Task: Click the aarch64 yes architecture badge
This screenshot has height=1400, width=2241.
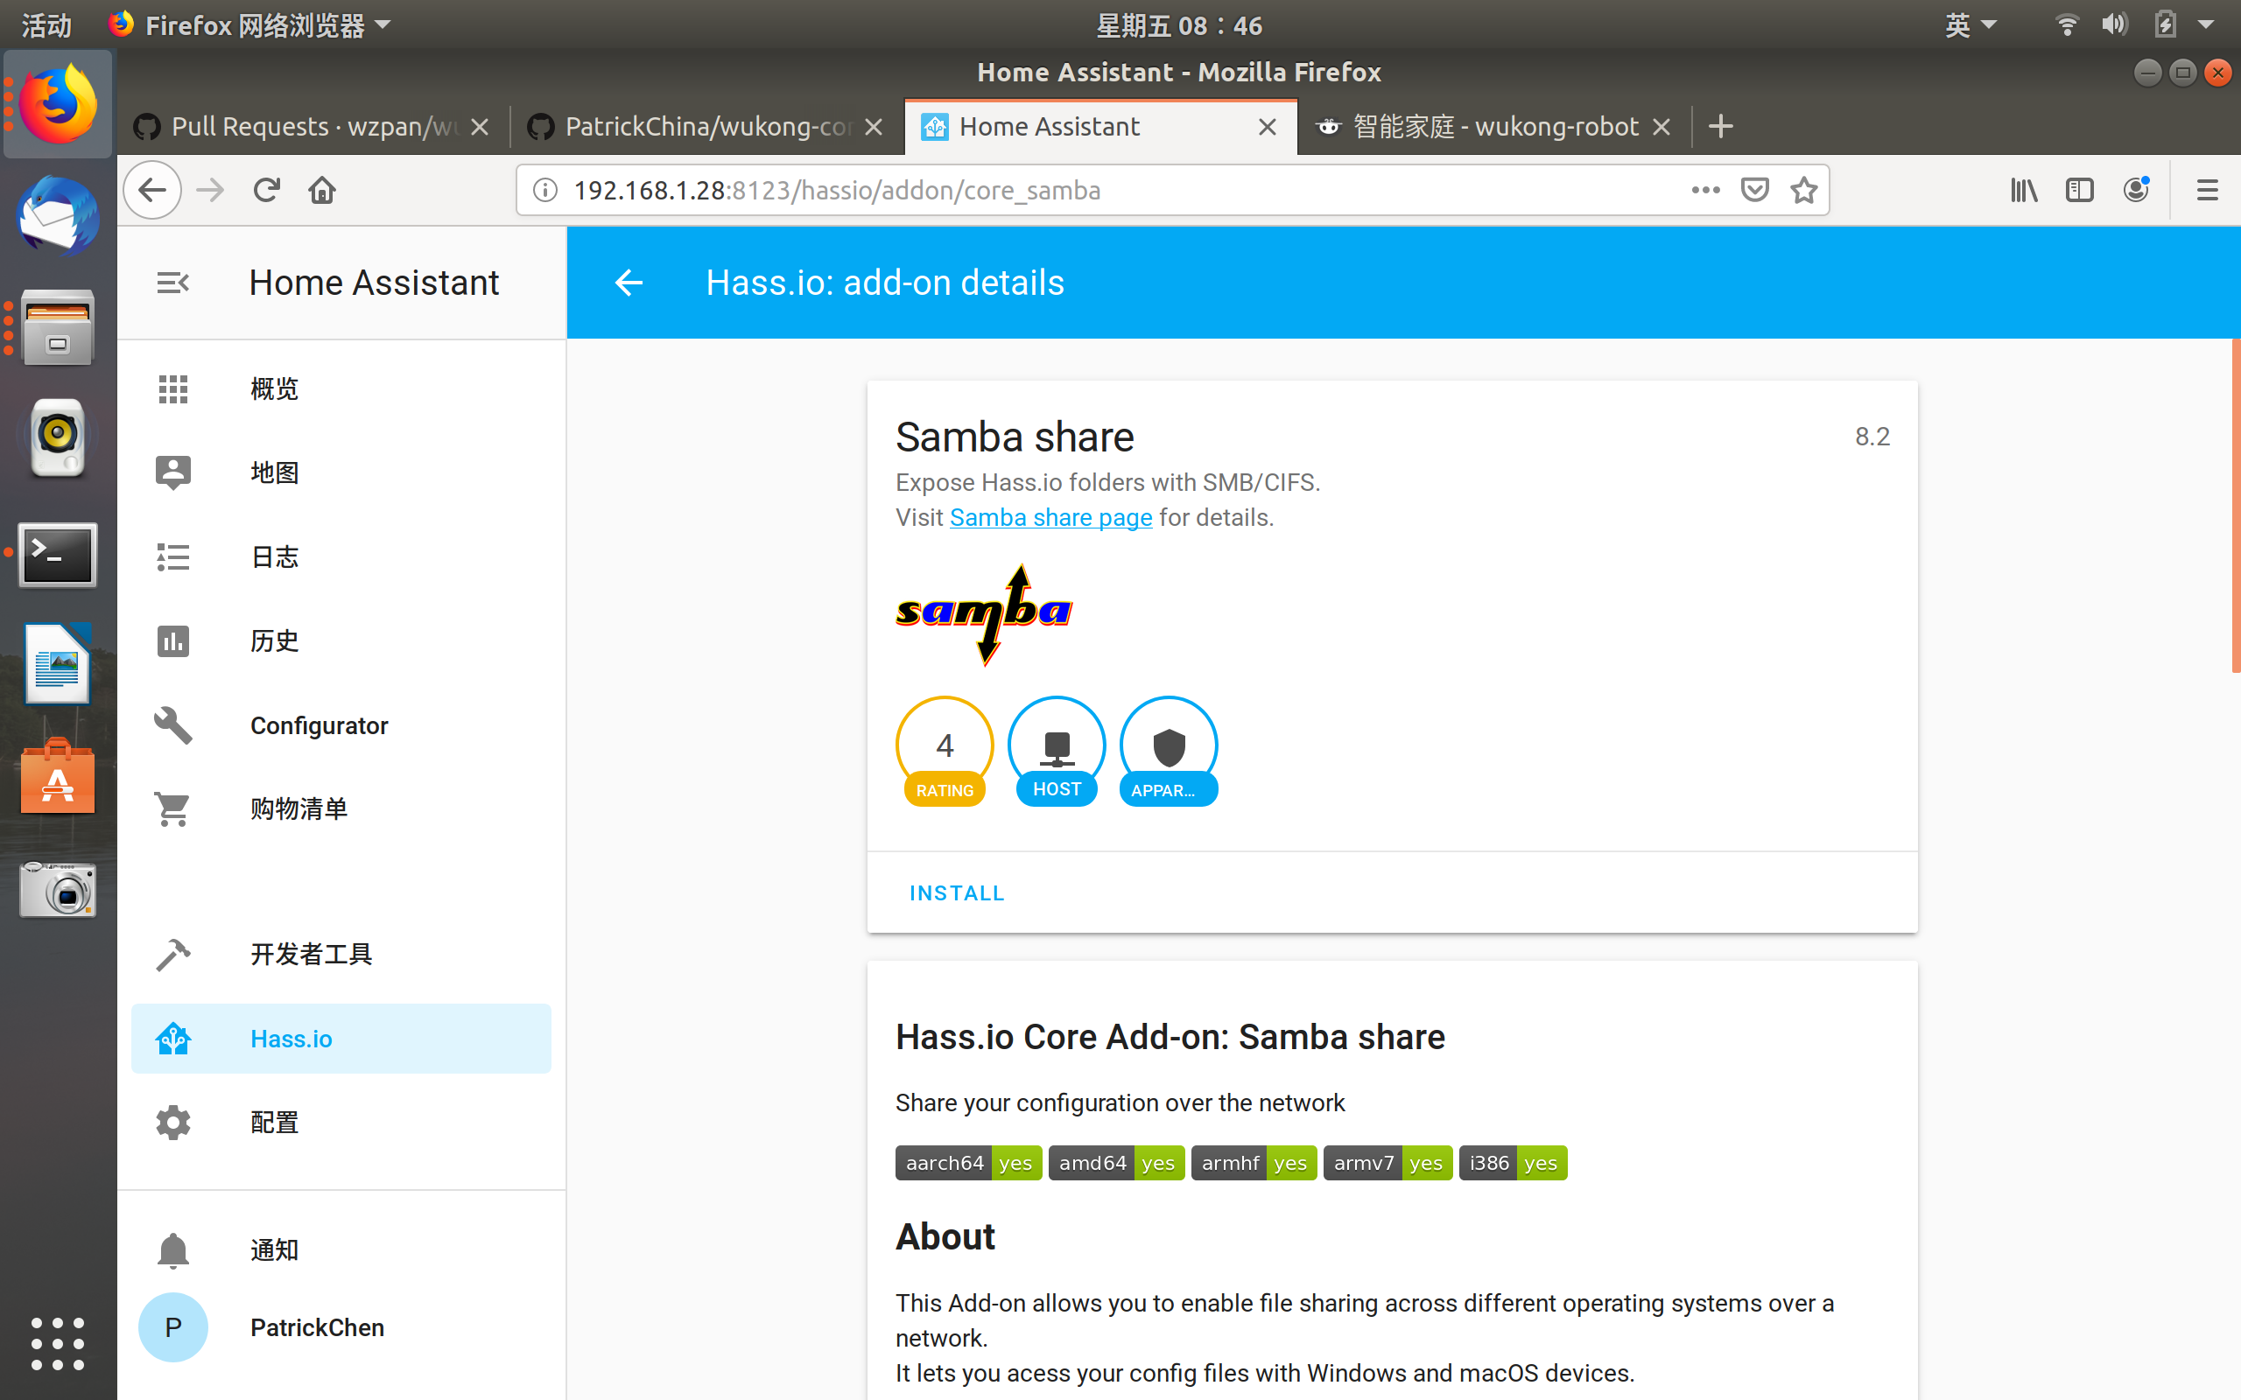Action: click(969, 1163)
